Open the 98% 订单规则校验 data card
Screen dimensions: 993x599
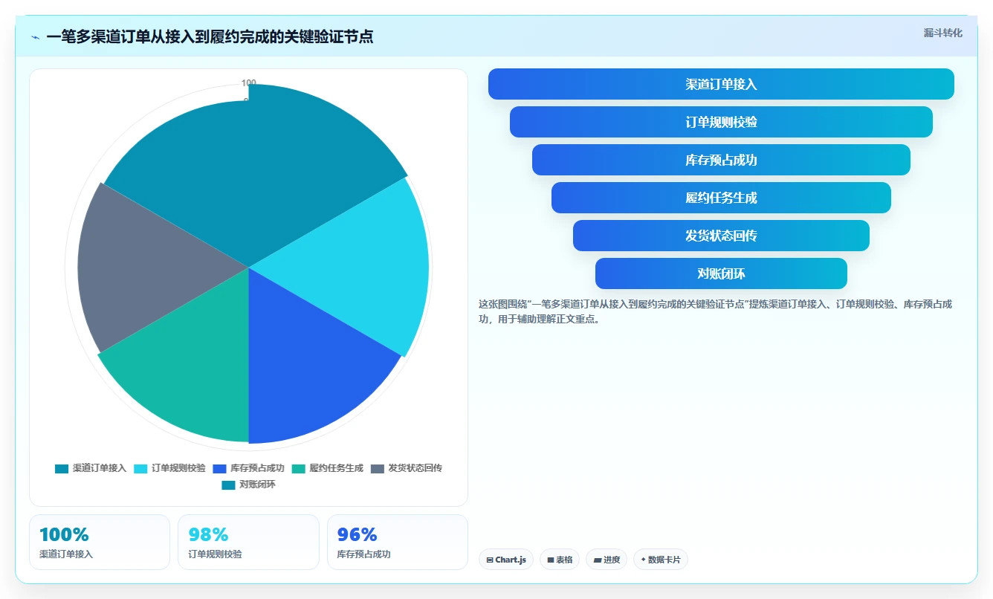click(248, 542)
